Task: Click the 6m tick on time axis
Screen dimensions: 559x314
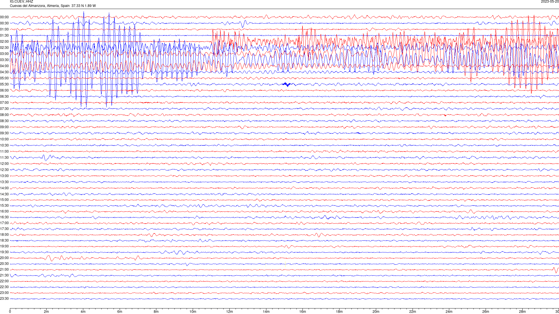Action: [120, 312]
